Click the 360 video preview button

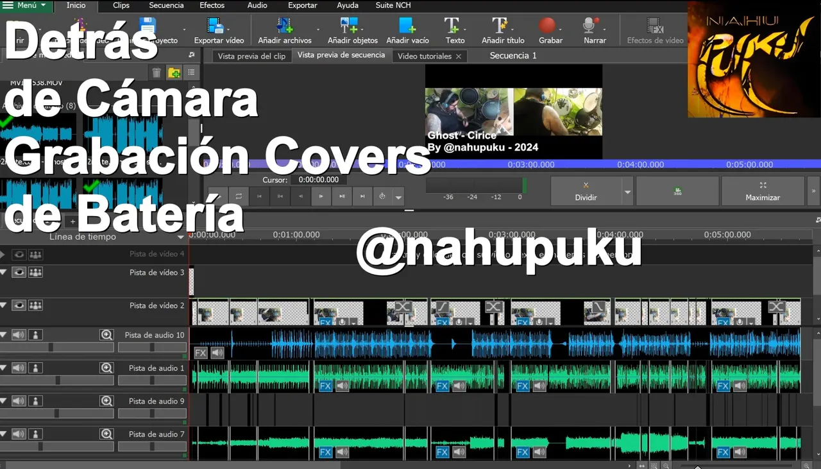pyautogui.click(x=678, y=191)
